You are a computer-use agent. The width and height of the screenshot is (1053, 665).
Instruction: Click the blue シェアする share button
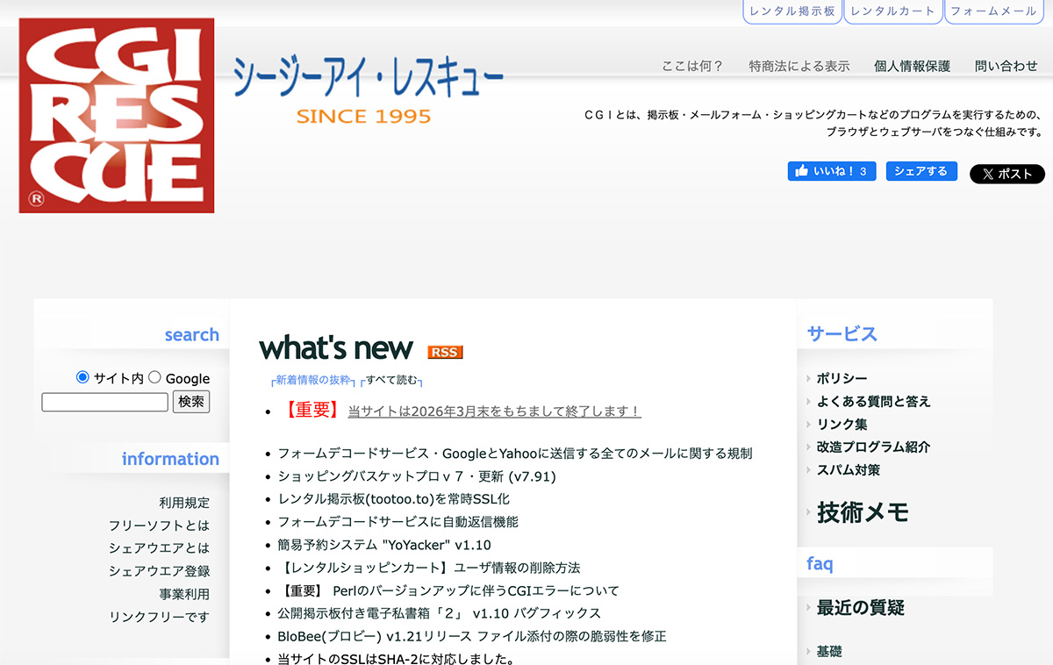(x=920, y=171)
